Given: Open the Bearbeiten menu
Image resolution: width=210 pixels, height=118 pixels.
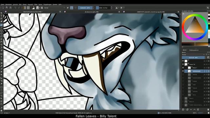Looking at the screenshot, I should pyautogui.click(x=9, y=5).
